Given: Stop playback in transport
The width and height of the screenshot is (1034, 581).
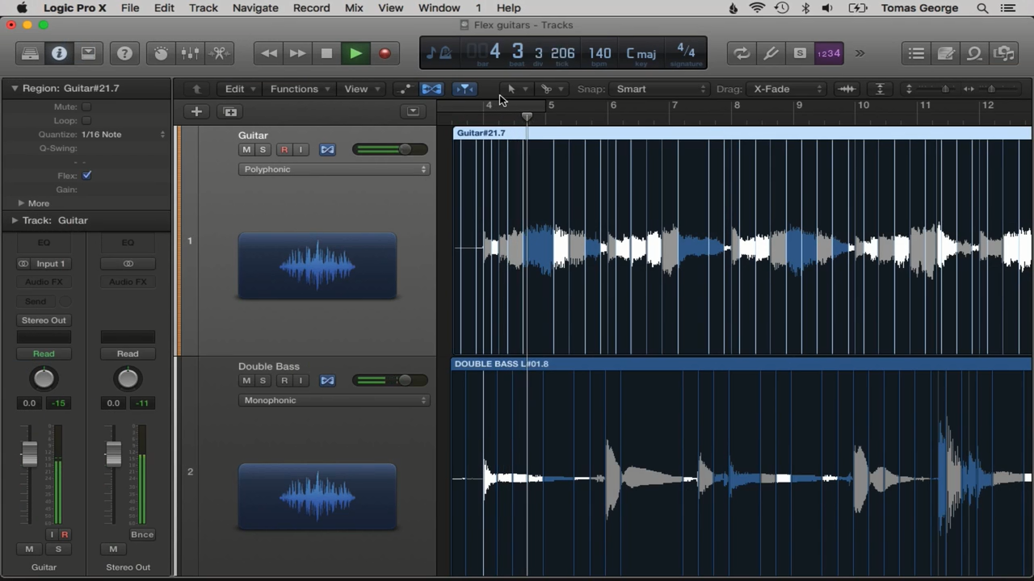Looking at the screenshot, I should [x=326, y=53].
